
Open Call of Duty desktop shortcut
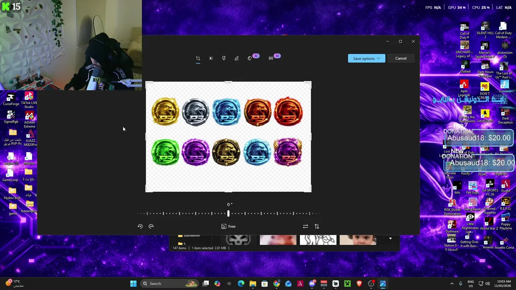pos(465,31)
